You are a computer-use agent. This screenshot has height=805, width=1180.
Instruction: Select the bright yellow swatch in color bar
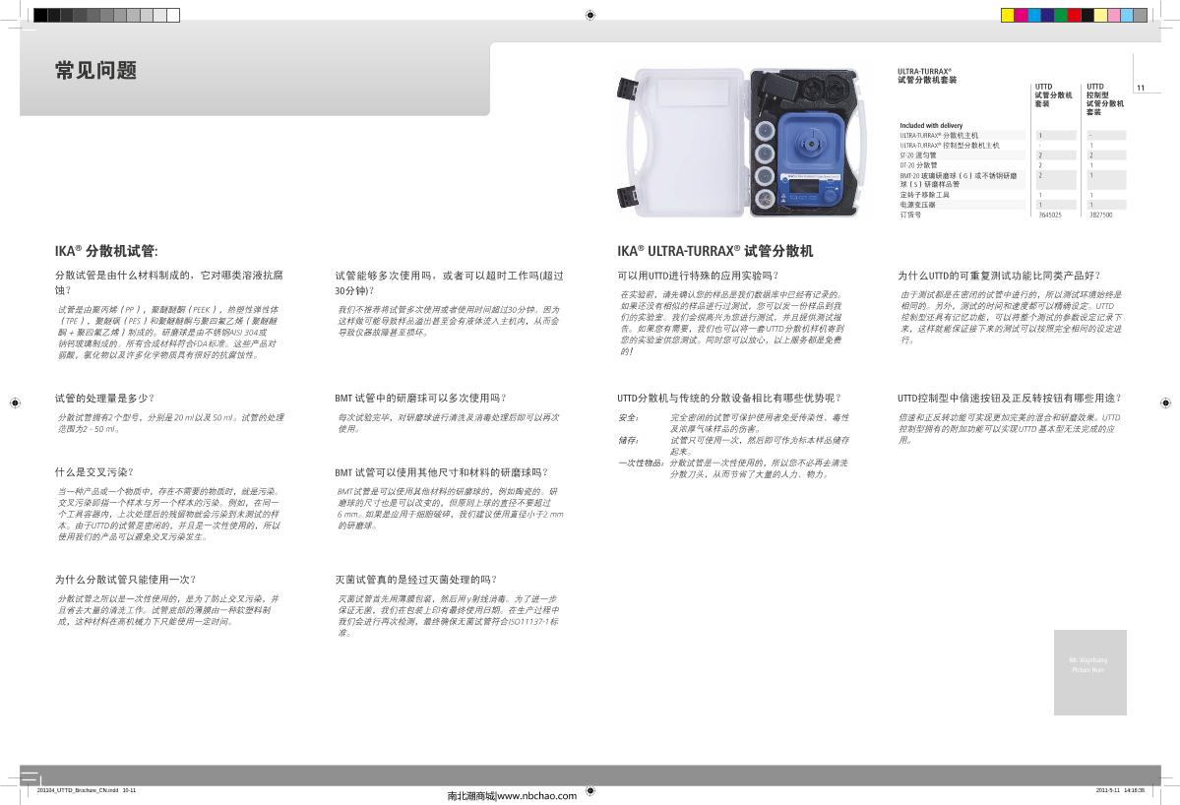[x=1008, y=15]
